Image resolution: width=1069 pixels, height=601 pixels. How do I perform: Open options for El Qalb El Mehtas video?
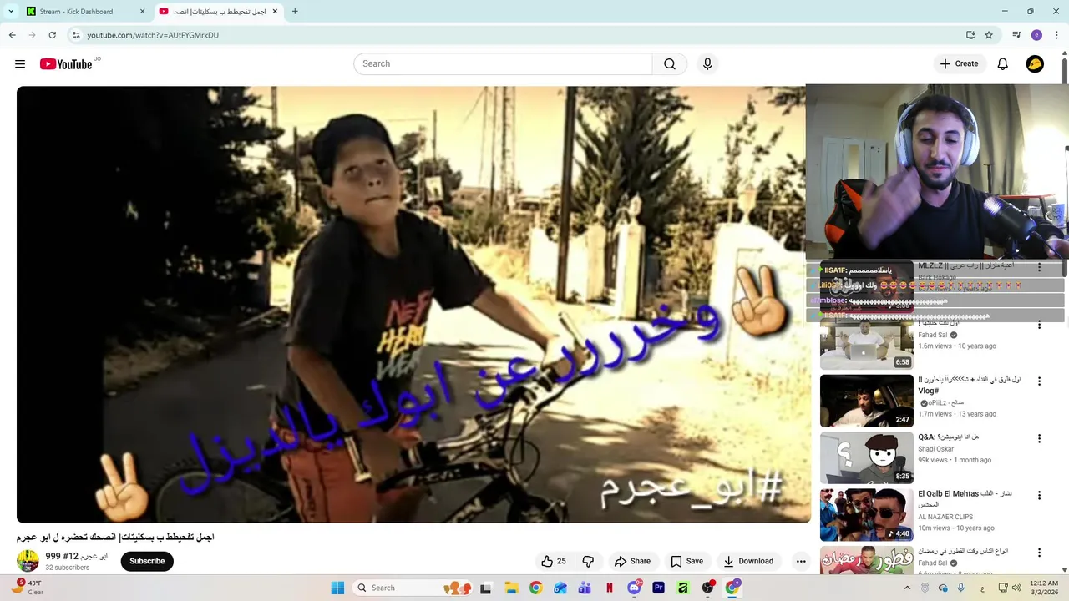1039,496
